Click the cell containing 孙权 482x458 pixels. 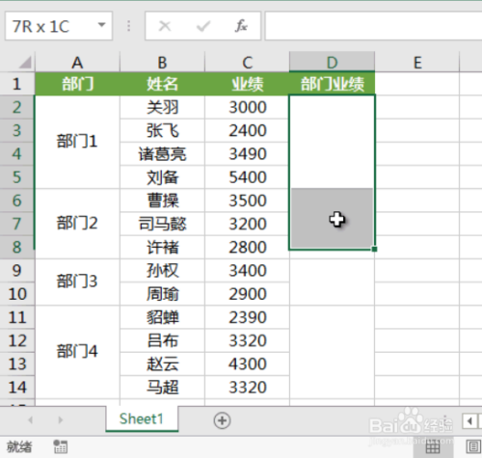pos(162,271)
